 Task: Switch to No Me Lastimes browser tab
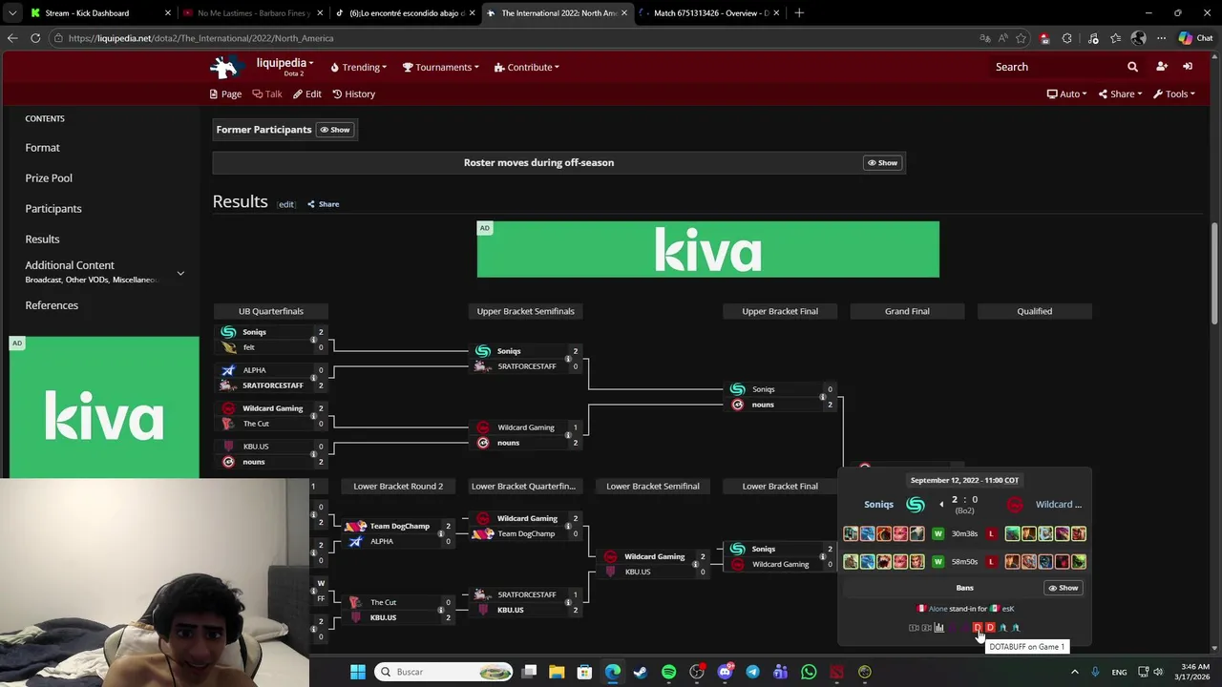[253, 13]
